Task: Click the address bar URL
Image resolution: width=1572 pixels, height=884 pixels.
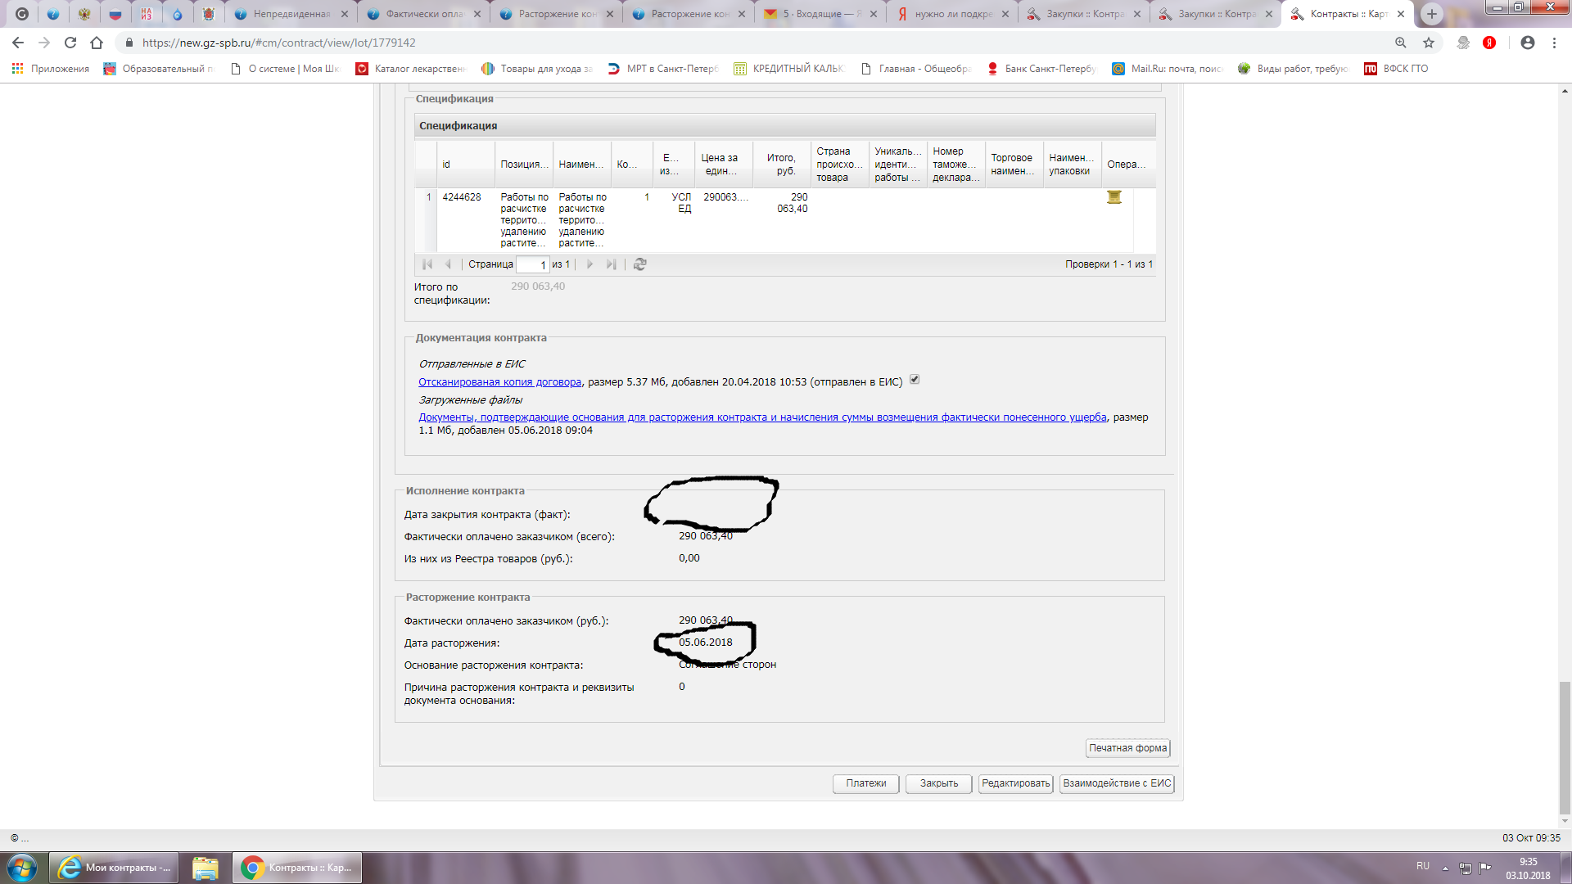Action: [x=278, y=43]
